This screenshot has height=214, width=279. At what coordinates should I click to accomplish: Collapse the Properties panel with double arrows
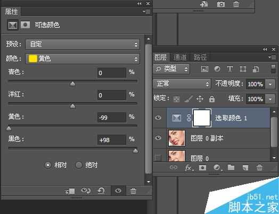click(x=139, y=3)
